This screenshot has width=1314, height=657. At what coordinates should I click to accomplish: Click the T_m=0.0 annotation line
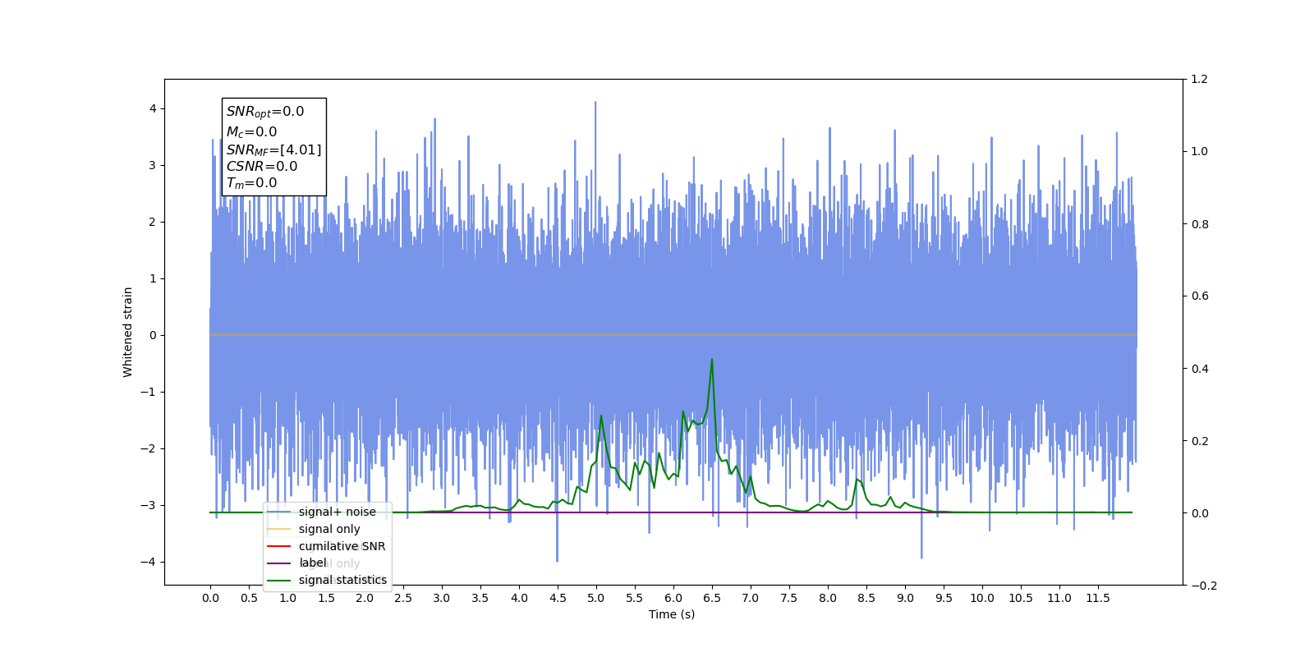click(x=252, y=183)
